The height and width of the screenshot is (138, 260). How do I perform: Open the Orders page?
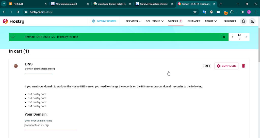tap(175, 21)
